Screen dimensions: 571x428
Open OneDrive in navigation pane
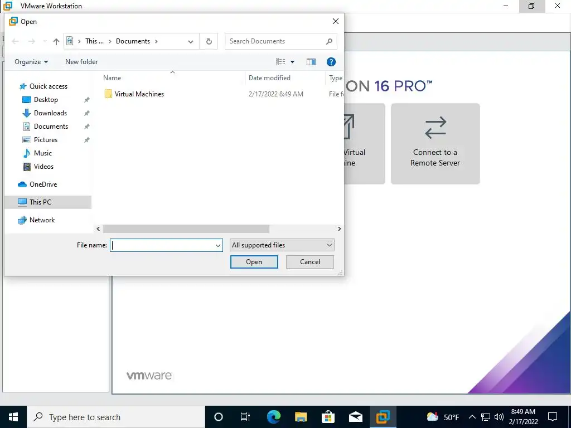tap(43, 184)
